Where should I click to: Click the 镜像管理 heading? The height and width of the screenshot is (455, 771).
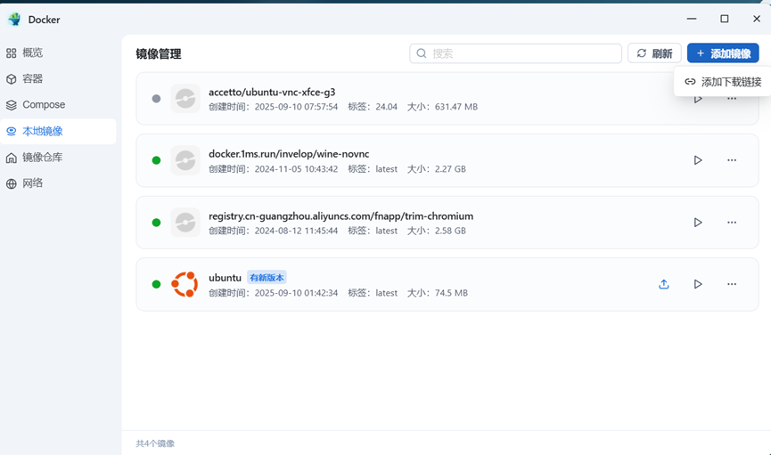point(159,54)
